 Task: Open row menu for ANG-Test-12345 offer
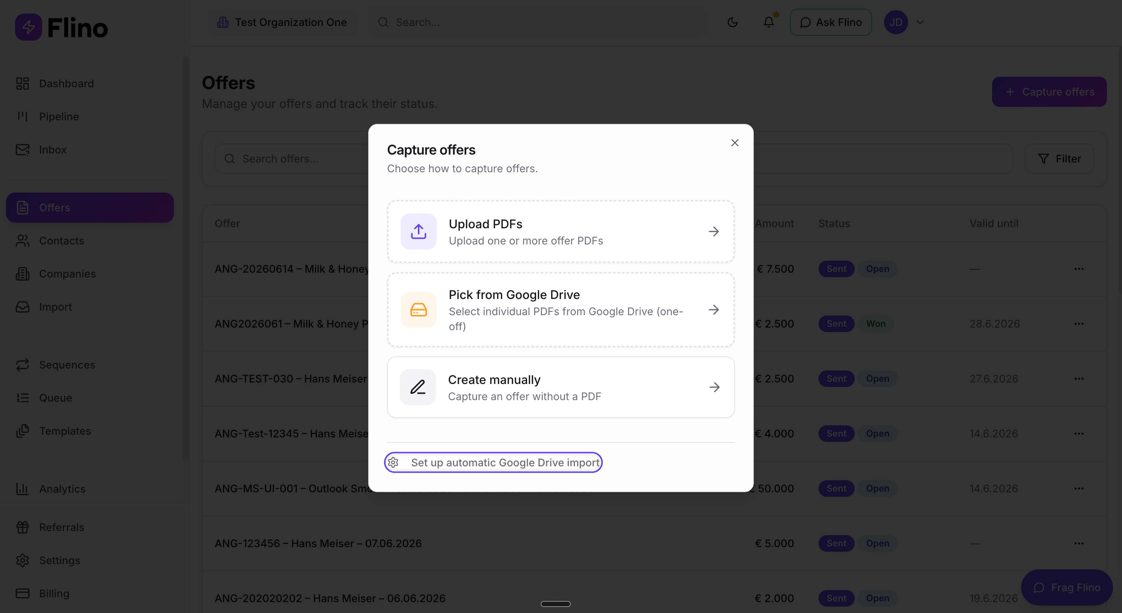(1078, 433)
